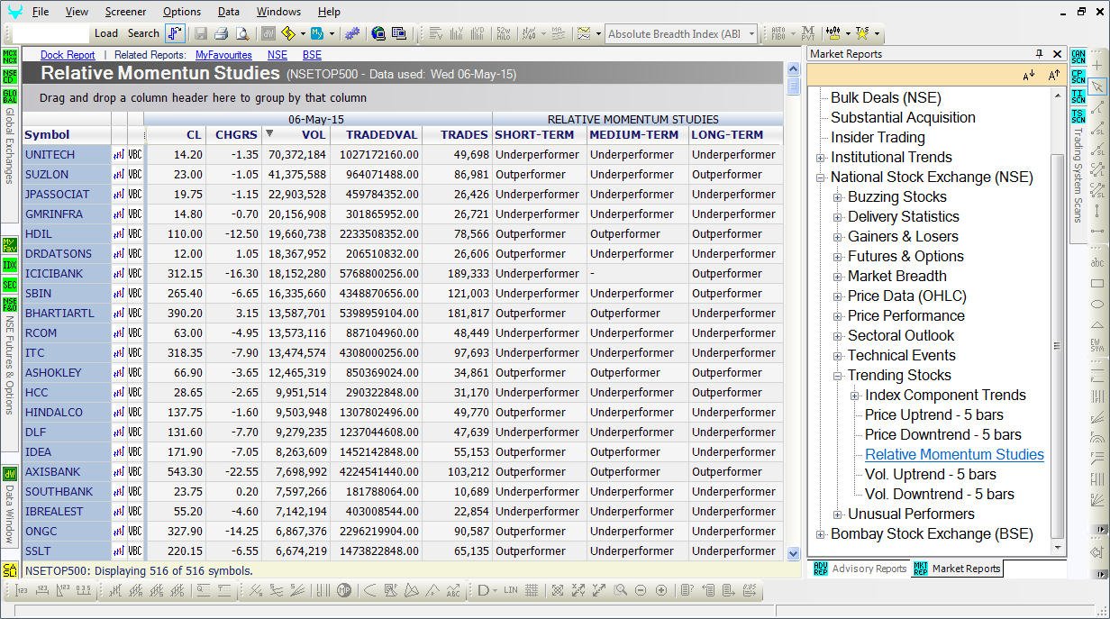The width and height of the screenshot is (1110, 619).
Task: Collapse the Trending Stocks node
Action: coord(838,376)
